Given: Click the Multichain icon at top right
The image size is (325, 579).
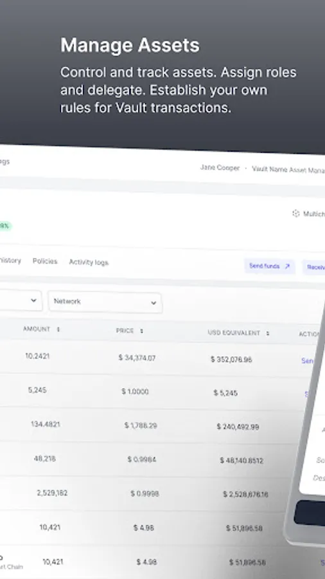Looking at the screenshot, I should [295, 213].
